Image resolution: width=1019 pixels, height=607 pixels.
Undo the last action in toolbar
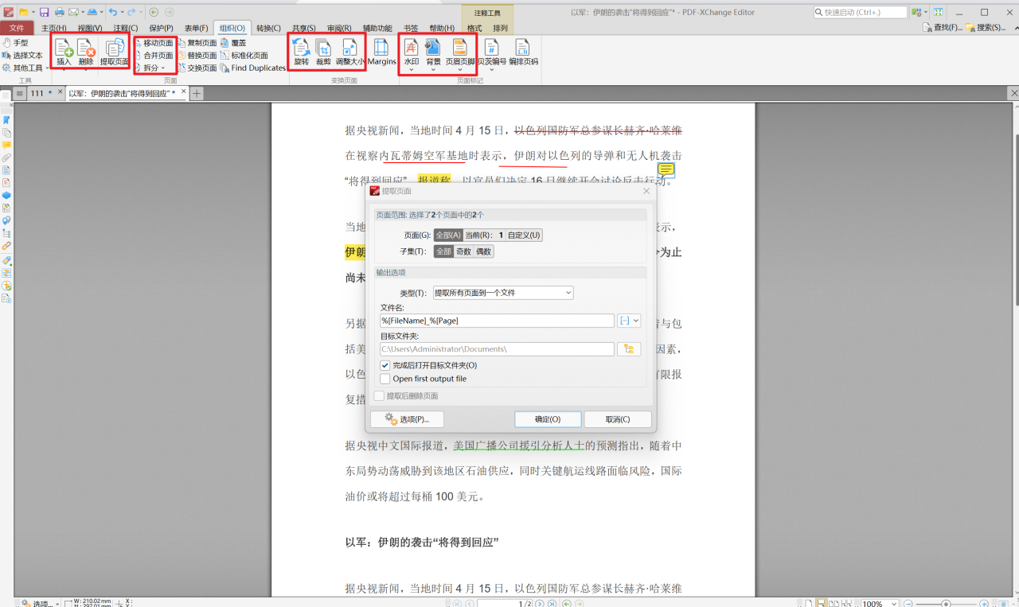pyautogui.click(x=112, y=12)
